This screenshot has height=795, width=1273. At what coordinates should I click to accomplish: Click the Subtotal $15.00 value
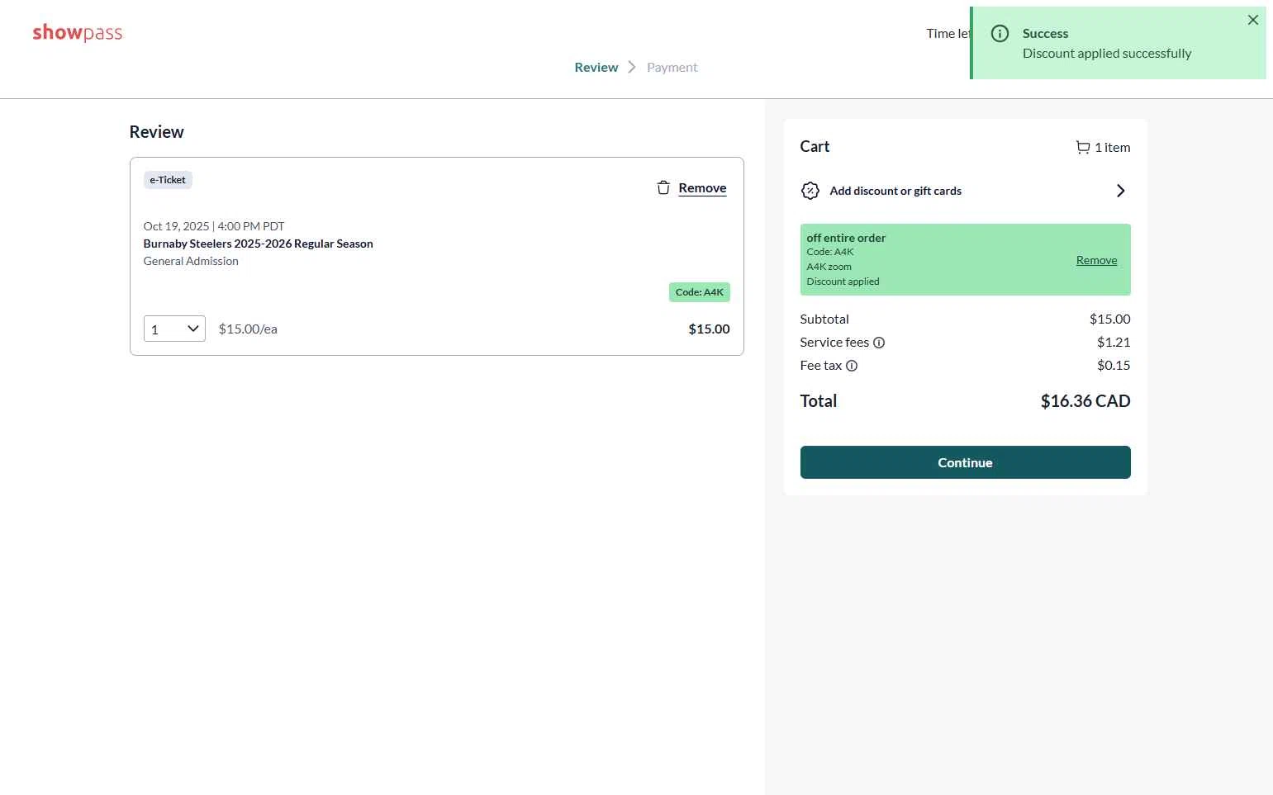point(1109,319)
